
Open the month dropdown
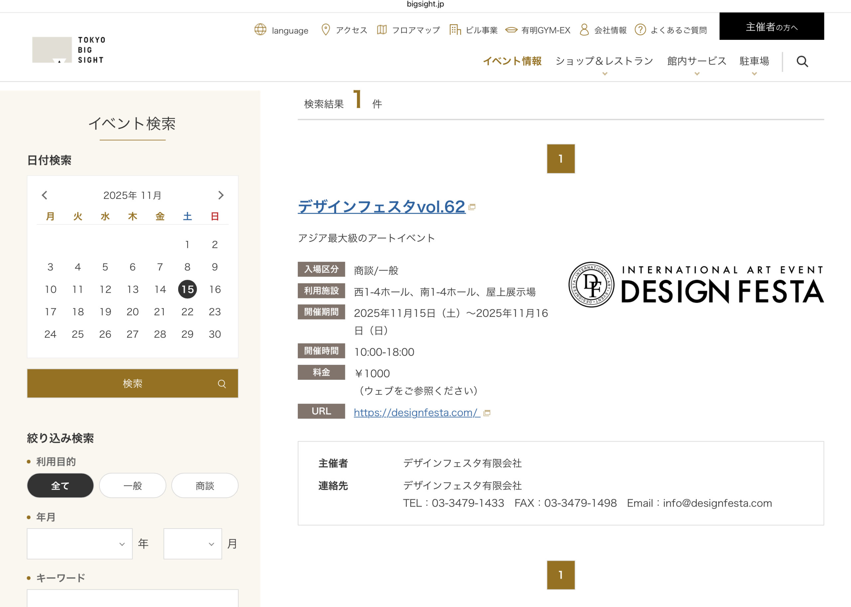(192, 544)
